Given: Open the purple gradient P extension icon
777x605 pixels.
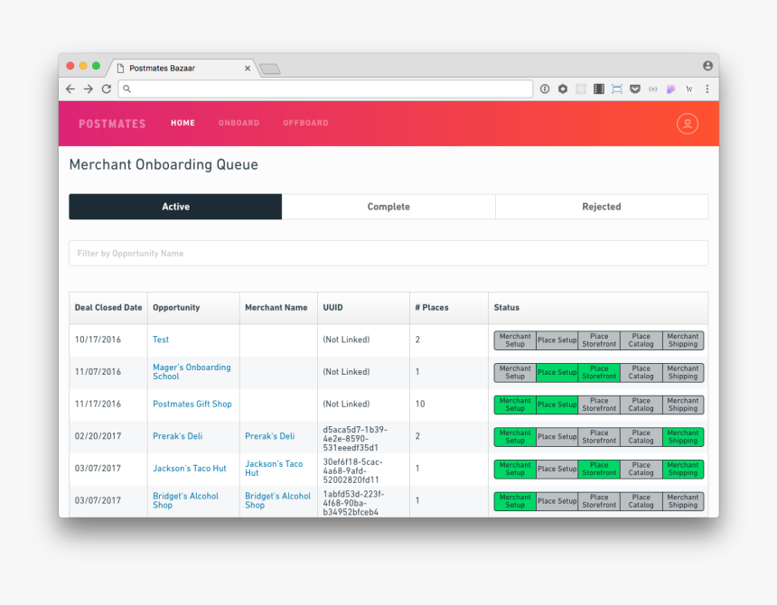Looking at the screenshot, I should point(671,89).
